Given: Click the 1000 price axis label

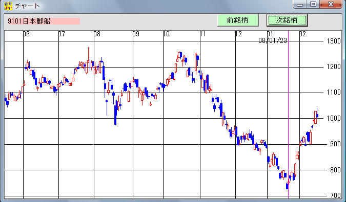Looking at the screenshot, I should 334,118.
